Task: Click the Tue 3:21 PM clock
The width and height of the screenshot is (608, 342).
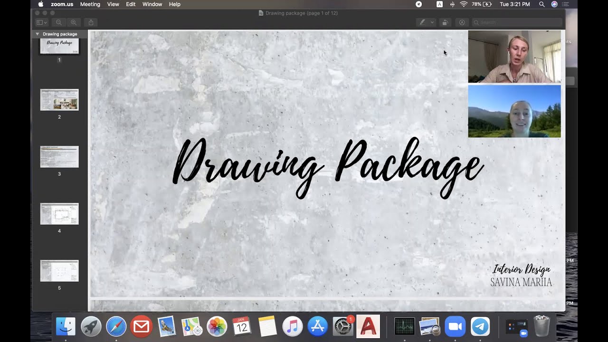Action: pos(514,4)
